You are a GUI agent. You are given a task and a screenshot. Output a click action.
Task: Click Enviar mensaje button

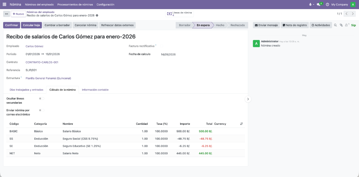tap(266, 25)
